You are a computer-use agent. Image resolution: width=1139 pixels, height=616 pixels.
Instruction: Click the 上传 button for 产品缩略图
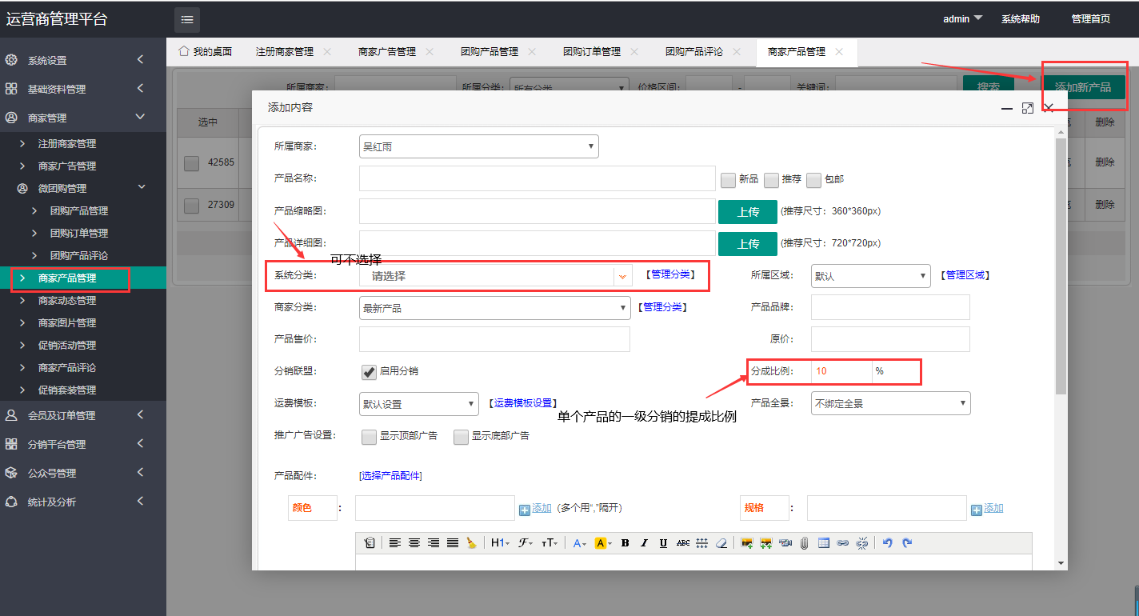[747, 212]
